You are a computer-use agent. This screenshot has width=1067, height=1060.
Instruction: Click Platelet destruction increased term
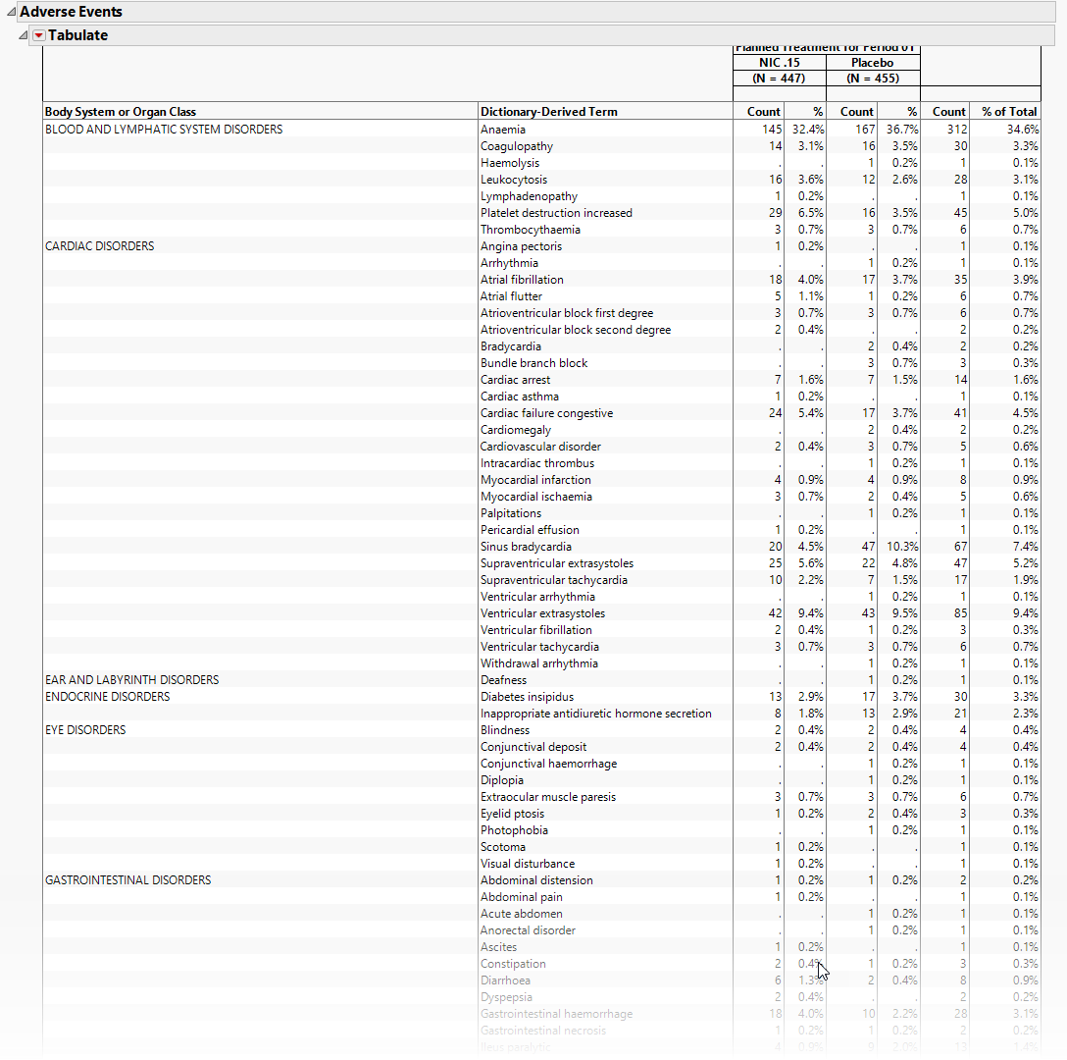(x=556, y=213)
